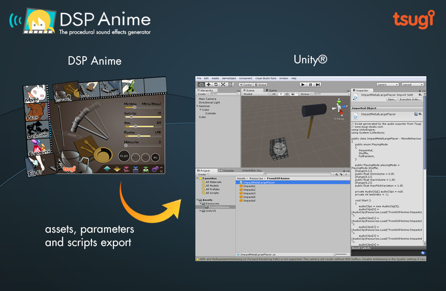Click the ALL button in DSP Anime
This screenshot has height=291, width=446.
pyautogui.click(x=155, y=157)
